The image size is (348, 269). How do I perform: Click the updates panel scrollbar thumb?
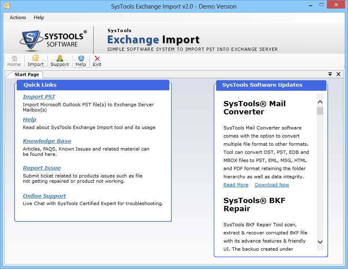320,111
